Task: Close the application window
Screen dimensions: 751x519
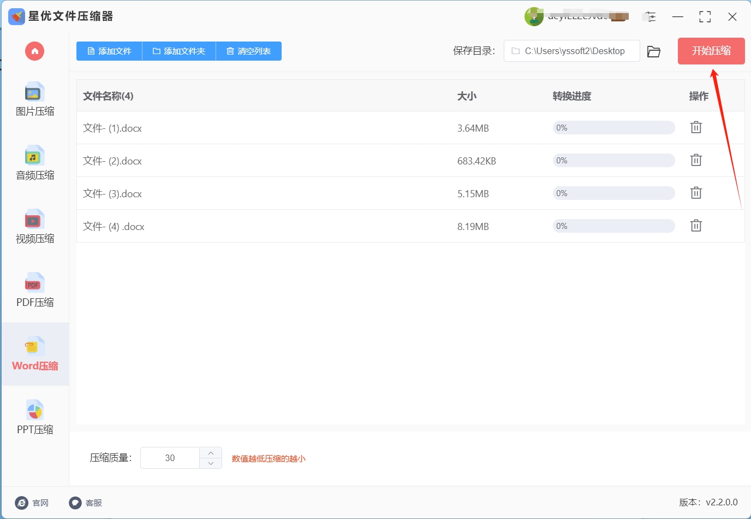Action: (732, 17)
